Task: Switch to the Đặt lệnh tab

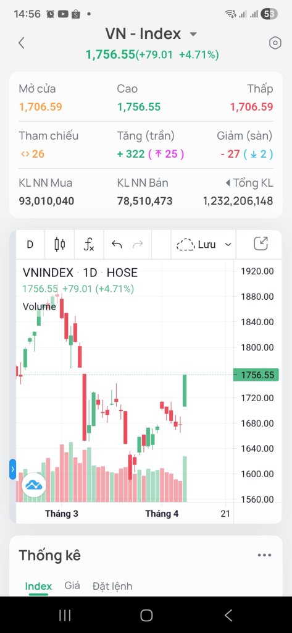Action: [x=112, y=586]
